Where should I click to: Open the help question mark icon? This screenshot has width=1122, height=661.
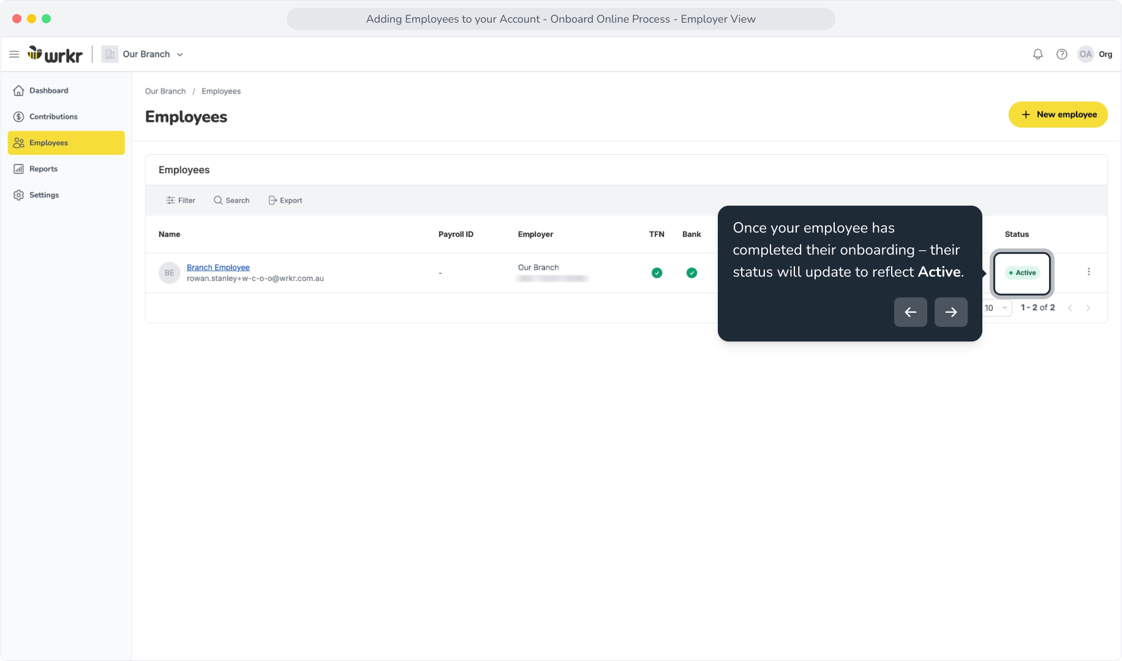pyautogui.click(x=1062, y=54)
